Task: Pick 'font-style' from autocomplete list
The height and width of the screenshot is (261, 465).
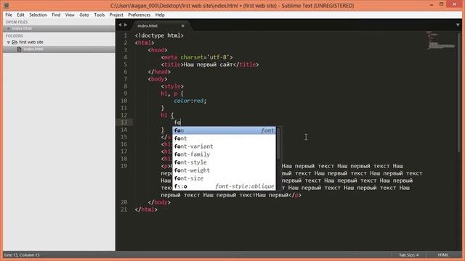Action: click(x=225, y=162)
